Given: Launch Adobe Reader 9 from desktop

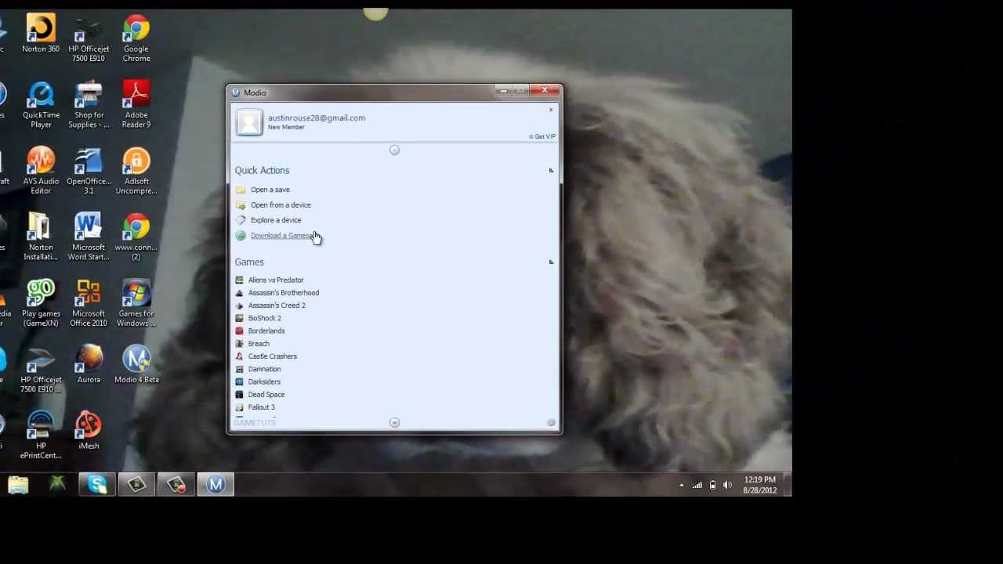Looking at the screenshot, I should tap(136, 105).
